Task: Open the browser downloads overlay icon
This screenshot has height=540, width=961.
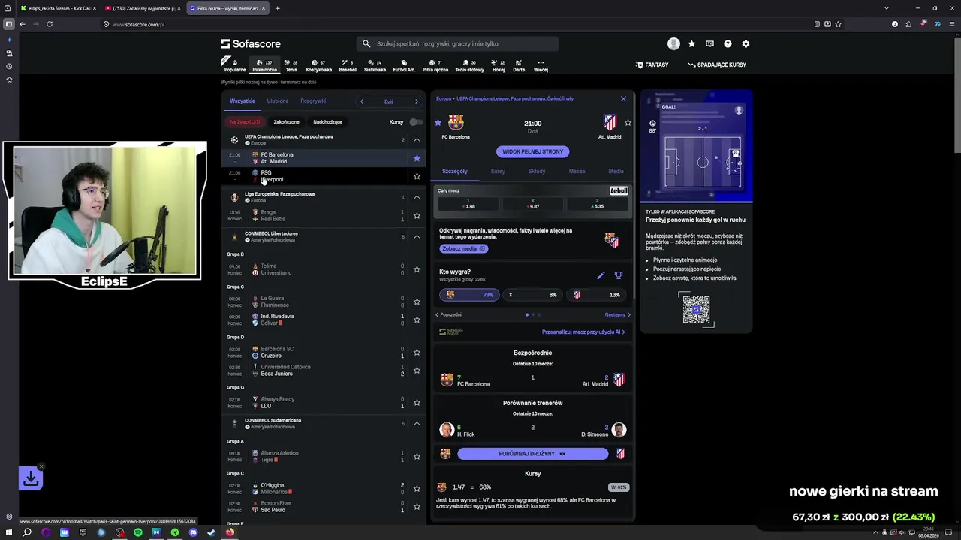Action: click(31, 478)
